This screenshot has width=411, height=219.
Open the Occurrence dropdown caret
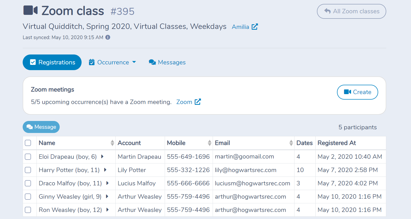(134, 62)
